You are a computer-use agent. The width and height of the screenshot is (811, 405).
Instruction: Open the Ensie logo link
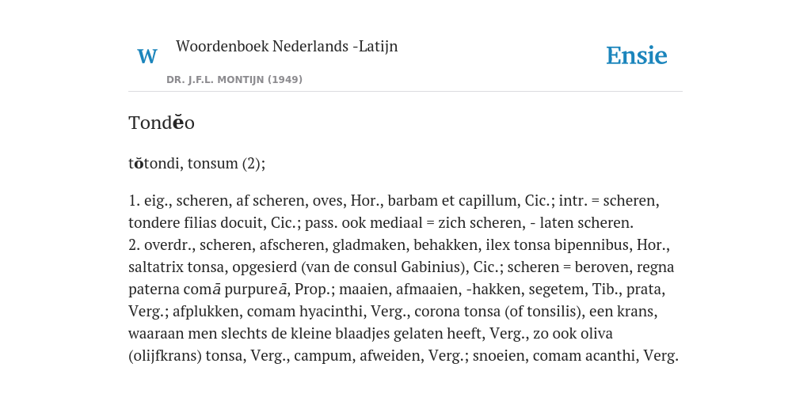[637, 55]
